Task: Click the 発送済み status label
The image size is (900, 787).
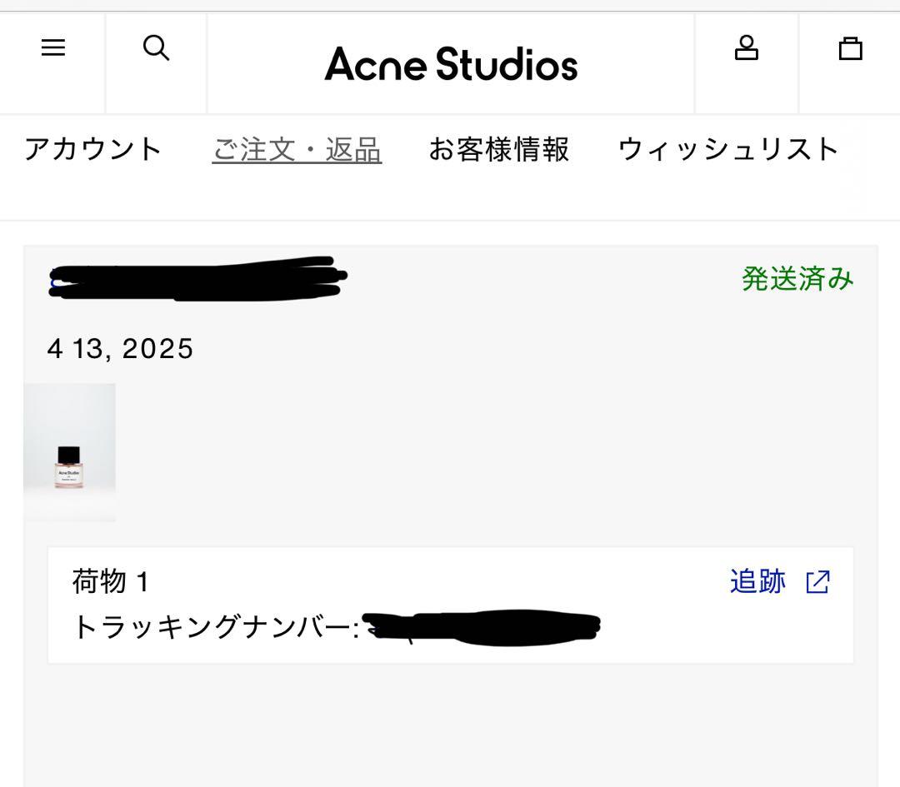Action: [x=797, y=279]
